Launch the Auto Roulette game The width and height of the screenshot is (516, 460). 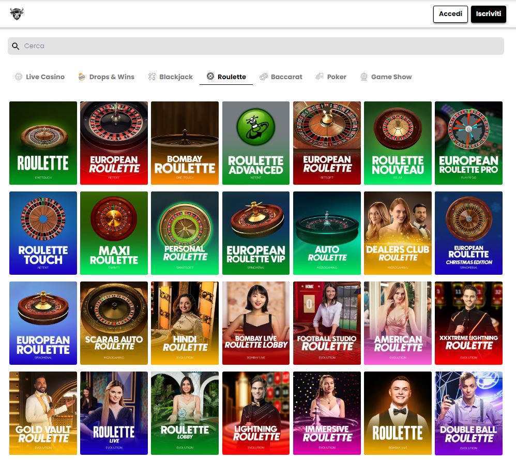(x=327, y=233)
